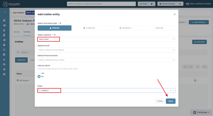Select Yes for Add as client
Viewport: 213px width, 116px height.
pyautogui.click(x=39, y=73)
